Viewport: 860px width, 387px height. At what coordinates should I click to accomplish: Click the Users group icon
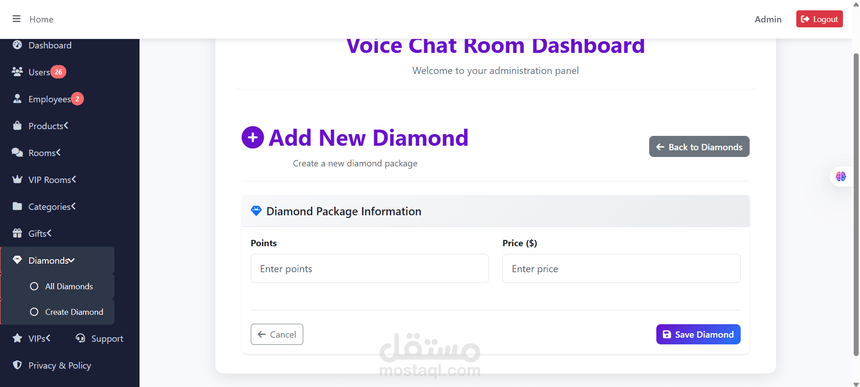[x=17, y=72]
